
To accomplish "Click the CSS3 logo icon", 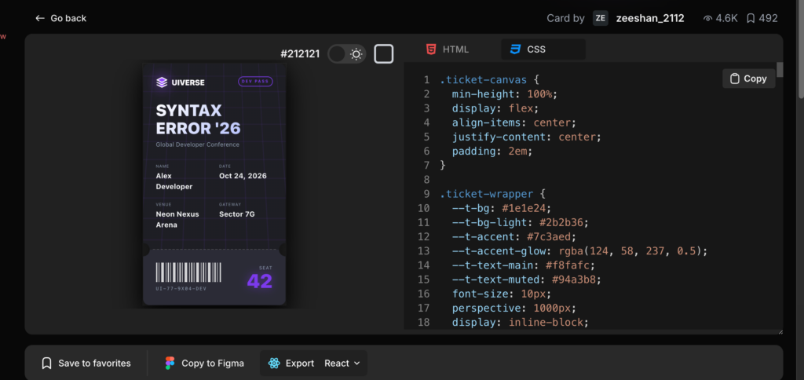I will pyautogui.click(x=515, y=49).
